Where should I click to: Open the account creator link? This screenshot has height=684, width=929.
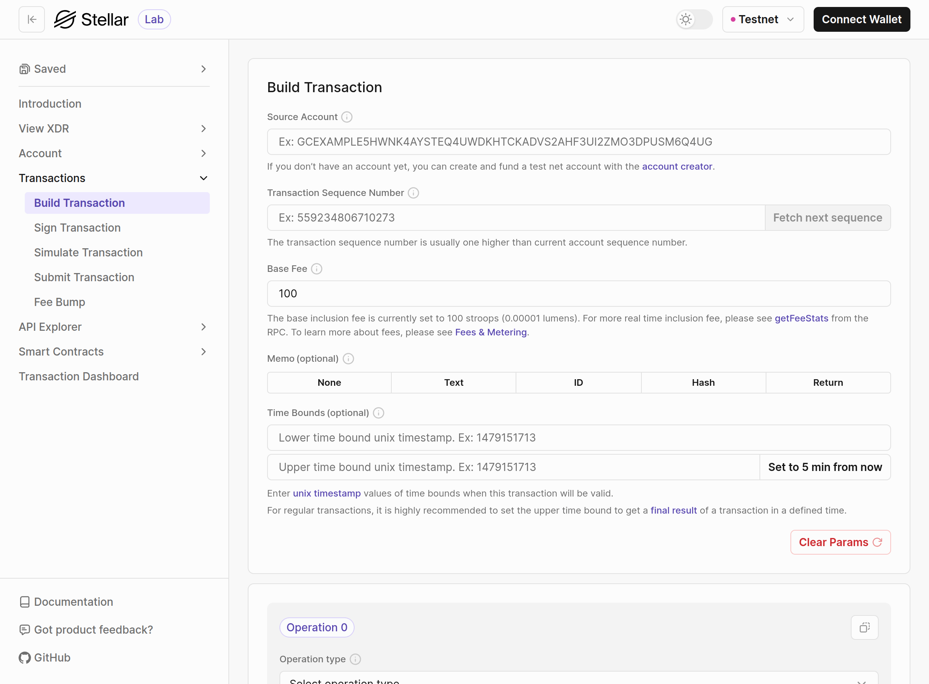pyautogui.click(x=677, y=166)
